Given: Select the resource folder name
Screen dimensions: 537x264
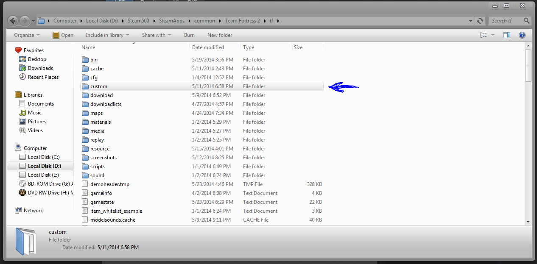Looking at the screenshot, I should pos(100,149).
